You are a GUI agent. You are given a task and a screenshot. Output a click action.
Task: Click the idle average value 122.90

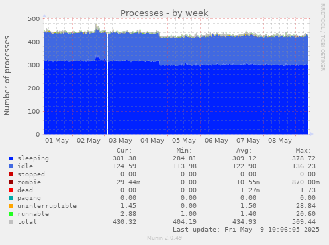[x=244, y=166]
